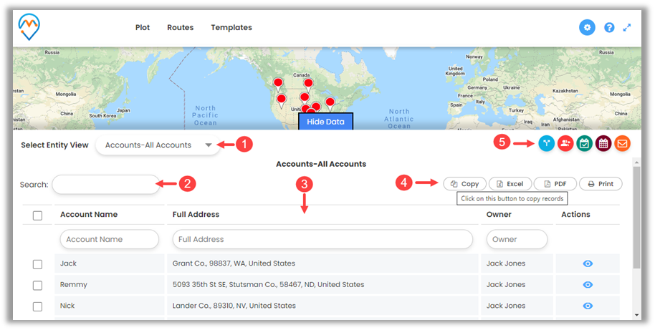Click the blue route split icon
Viewport: 655px width, 330px height.
coord(547,143)
